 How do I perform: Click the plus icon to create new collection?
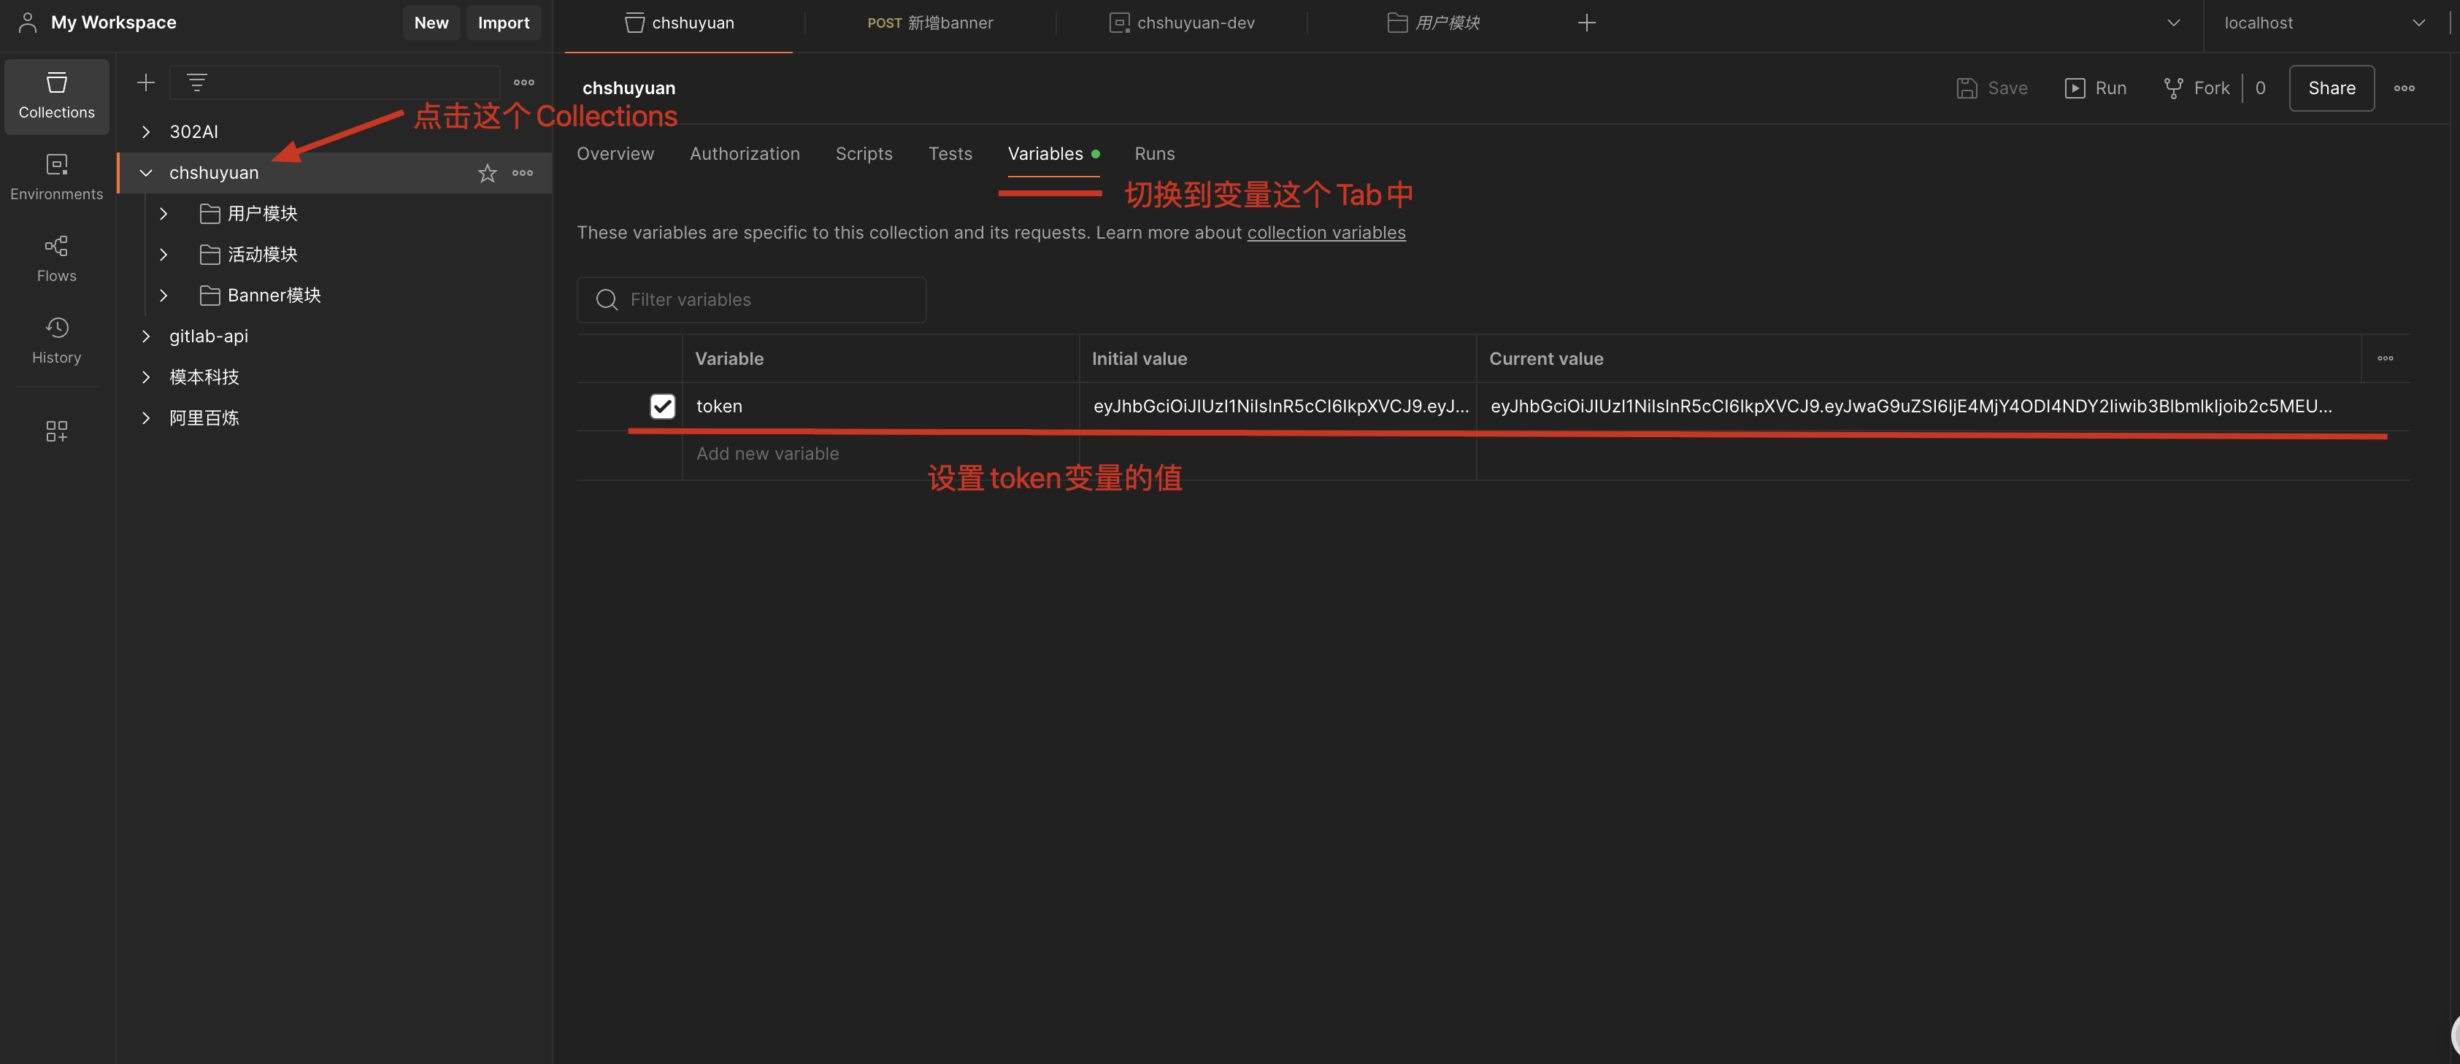click(145, 83)
